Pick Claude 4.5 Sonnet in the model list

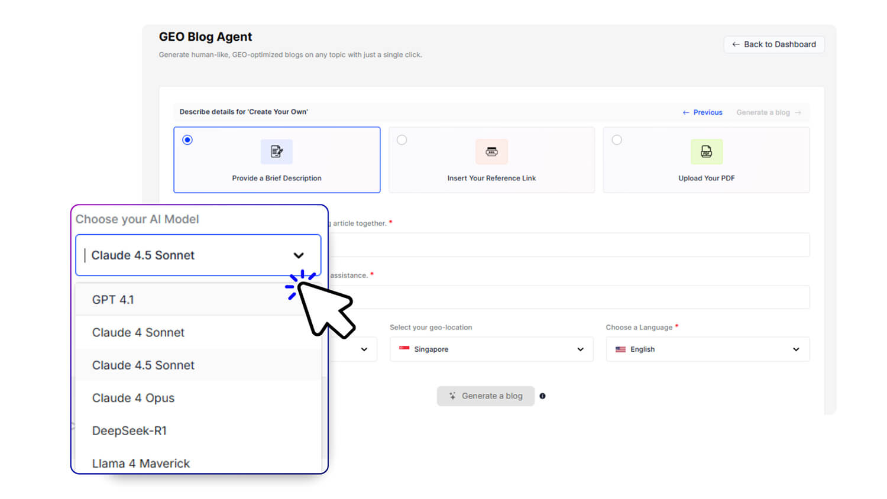click(x=198, y=365)
